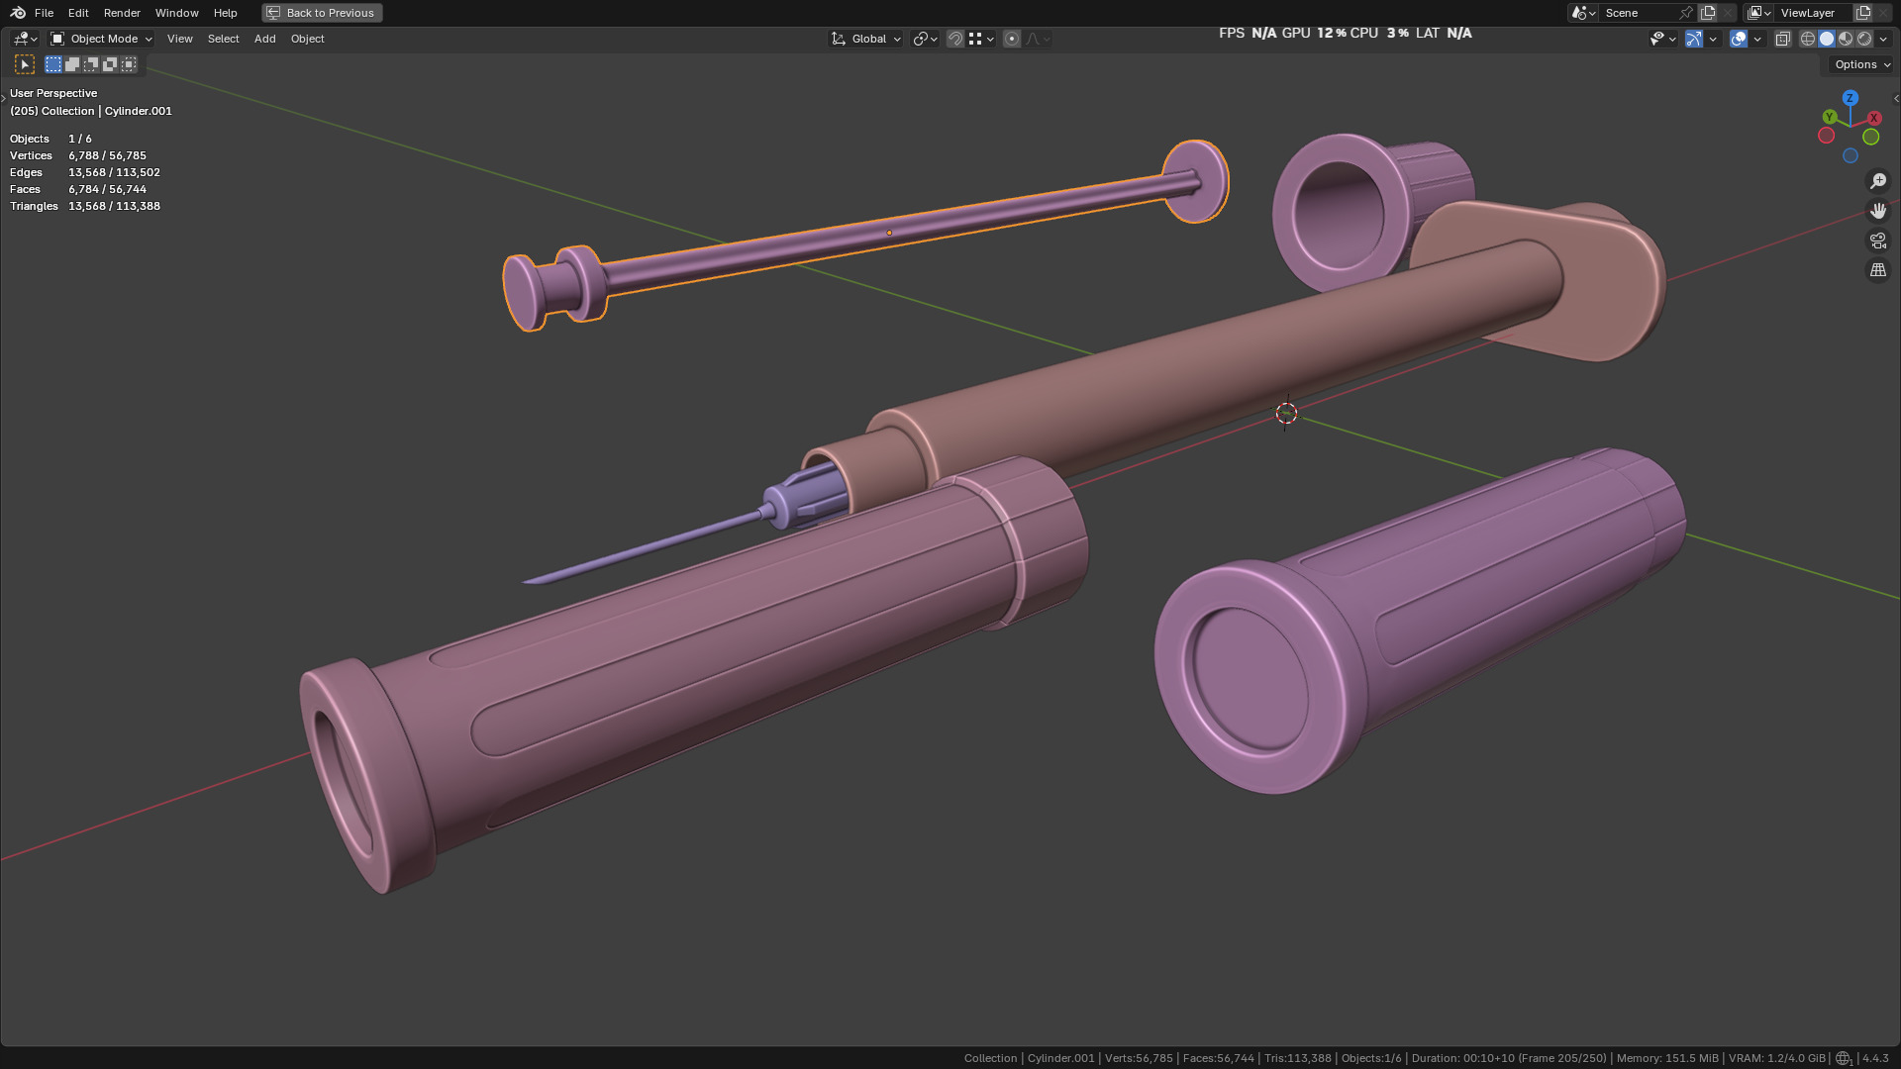Toggle X-ray mode
1901x1069 pixels.
pyautogui.click(x=1782, y=39)
